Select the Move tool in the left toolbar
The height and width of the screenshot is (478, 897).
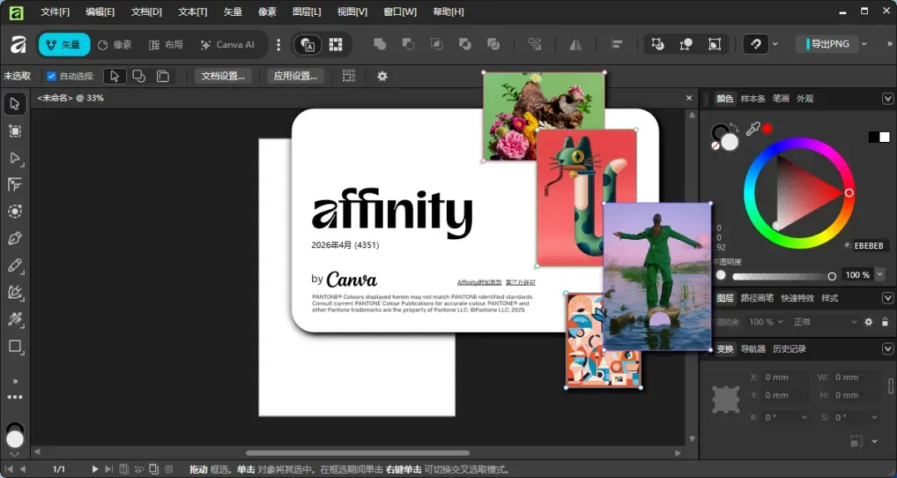[x=15, y=104]
